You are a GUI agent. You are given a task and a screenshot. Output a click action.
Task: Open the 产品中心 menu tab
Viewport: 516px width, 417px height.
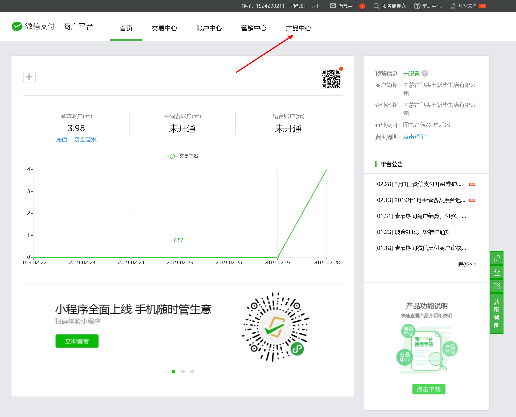(x=298, y=28)
